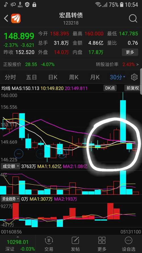Switch to the 分时 tab
142x253 pixels.
pos(10,77)
